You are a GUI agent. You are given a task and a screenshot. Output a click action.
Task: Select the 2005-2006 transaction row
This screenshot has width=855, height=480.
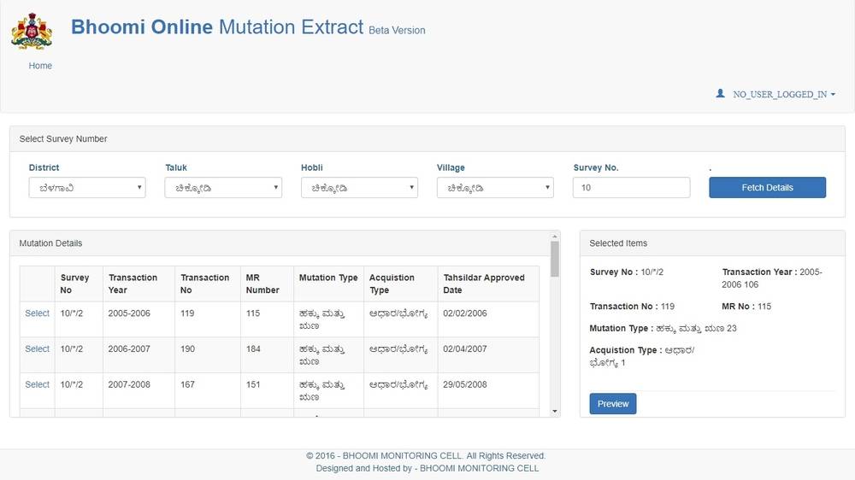(37, 313)
